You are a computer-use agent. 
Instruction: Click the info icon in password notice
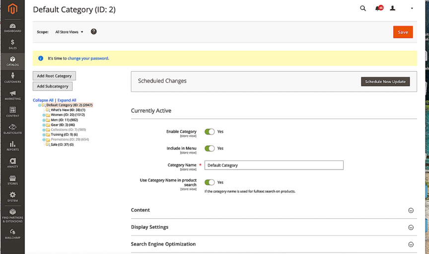pos(41,58)
